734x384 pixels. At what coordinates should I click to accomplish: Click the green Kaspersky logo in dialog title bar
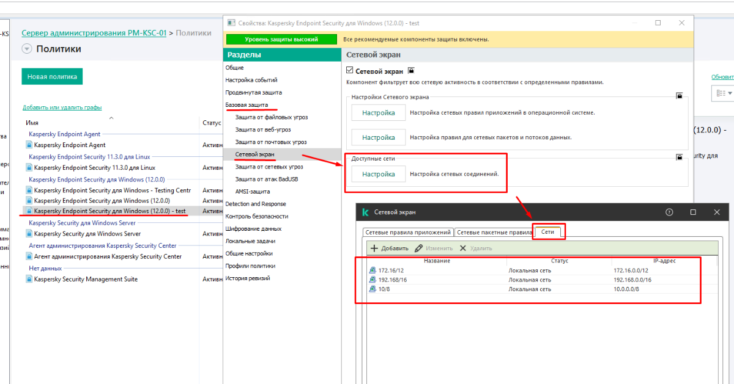click(x=365, y=212)
